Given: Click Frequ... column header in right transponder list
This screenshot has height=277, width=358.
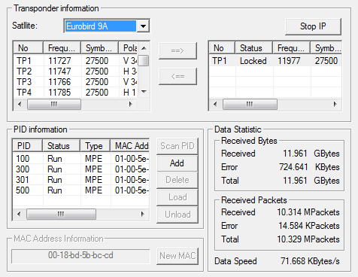Looking at the screenshot, I should [x=292, y=47].
